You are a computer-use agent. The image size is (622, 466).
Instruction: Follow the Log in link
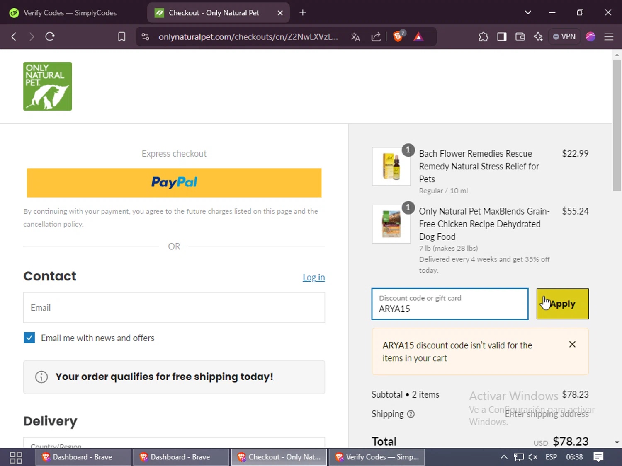pos(313,278)
